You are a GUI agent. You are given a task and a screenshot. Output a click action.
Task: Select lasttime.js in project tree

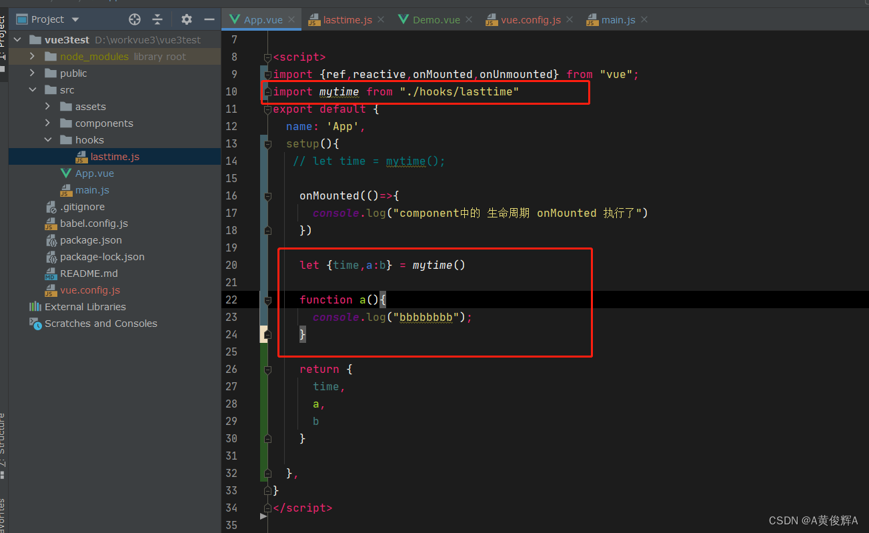[x=115, y=157]
